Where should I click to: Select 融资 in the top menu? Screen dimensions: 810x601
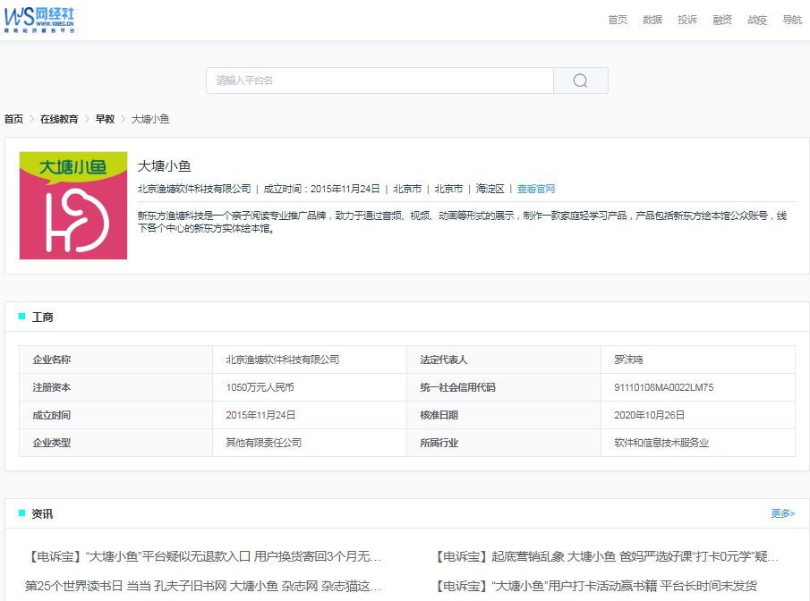722,20
